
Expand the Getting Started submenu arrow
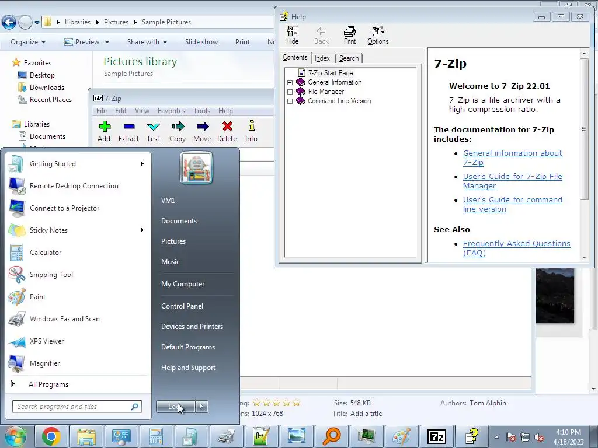pyautogui.click(x=142, y=164)
